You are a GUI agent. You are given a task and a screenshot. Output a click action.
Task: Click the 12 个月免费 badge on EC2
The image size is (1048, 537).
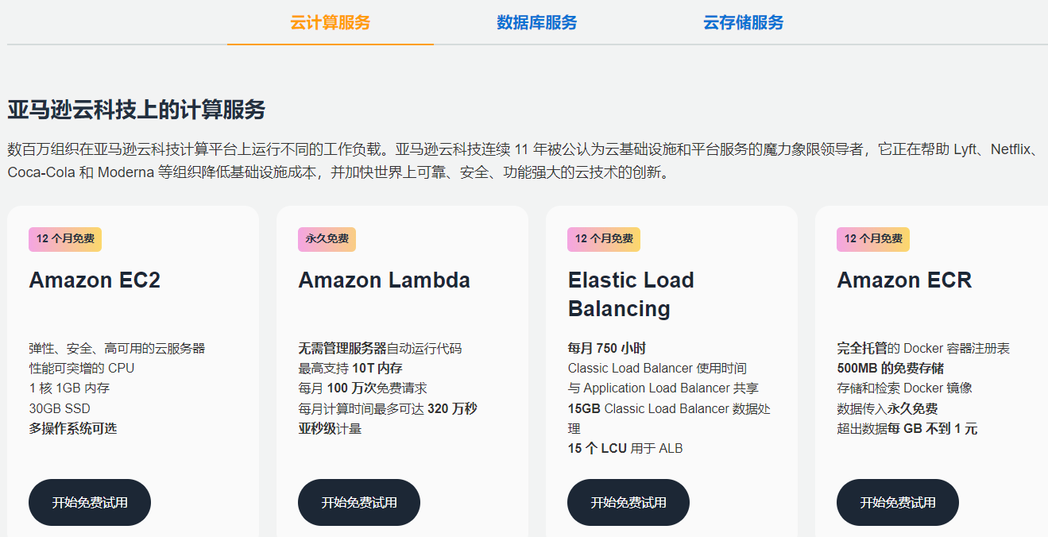tap(65, 239)
